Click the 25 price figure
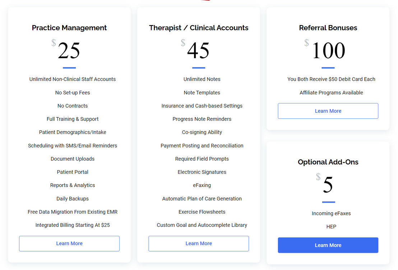This screenshot has width=398, height=270. click(x=69, y=50)
